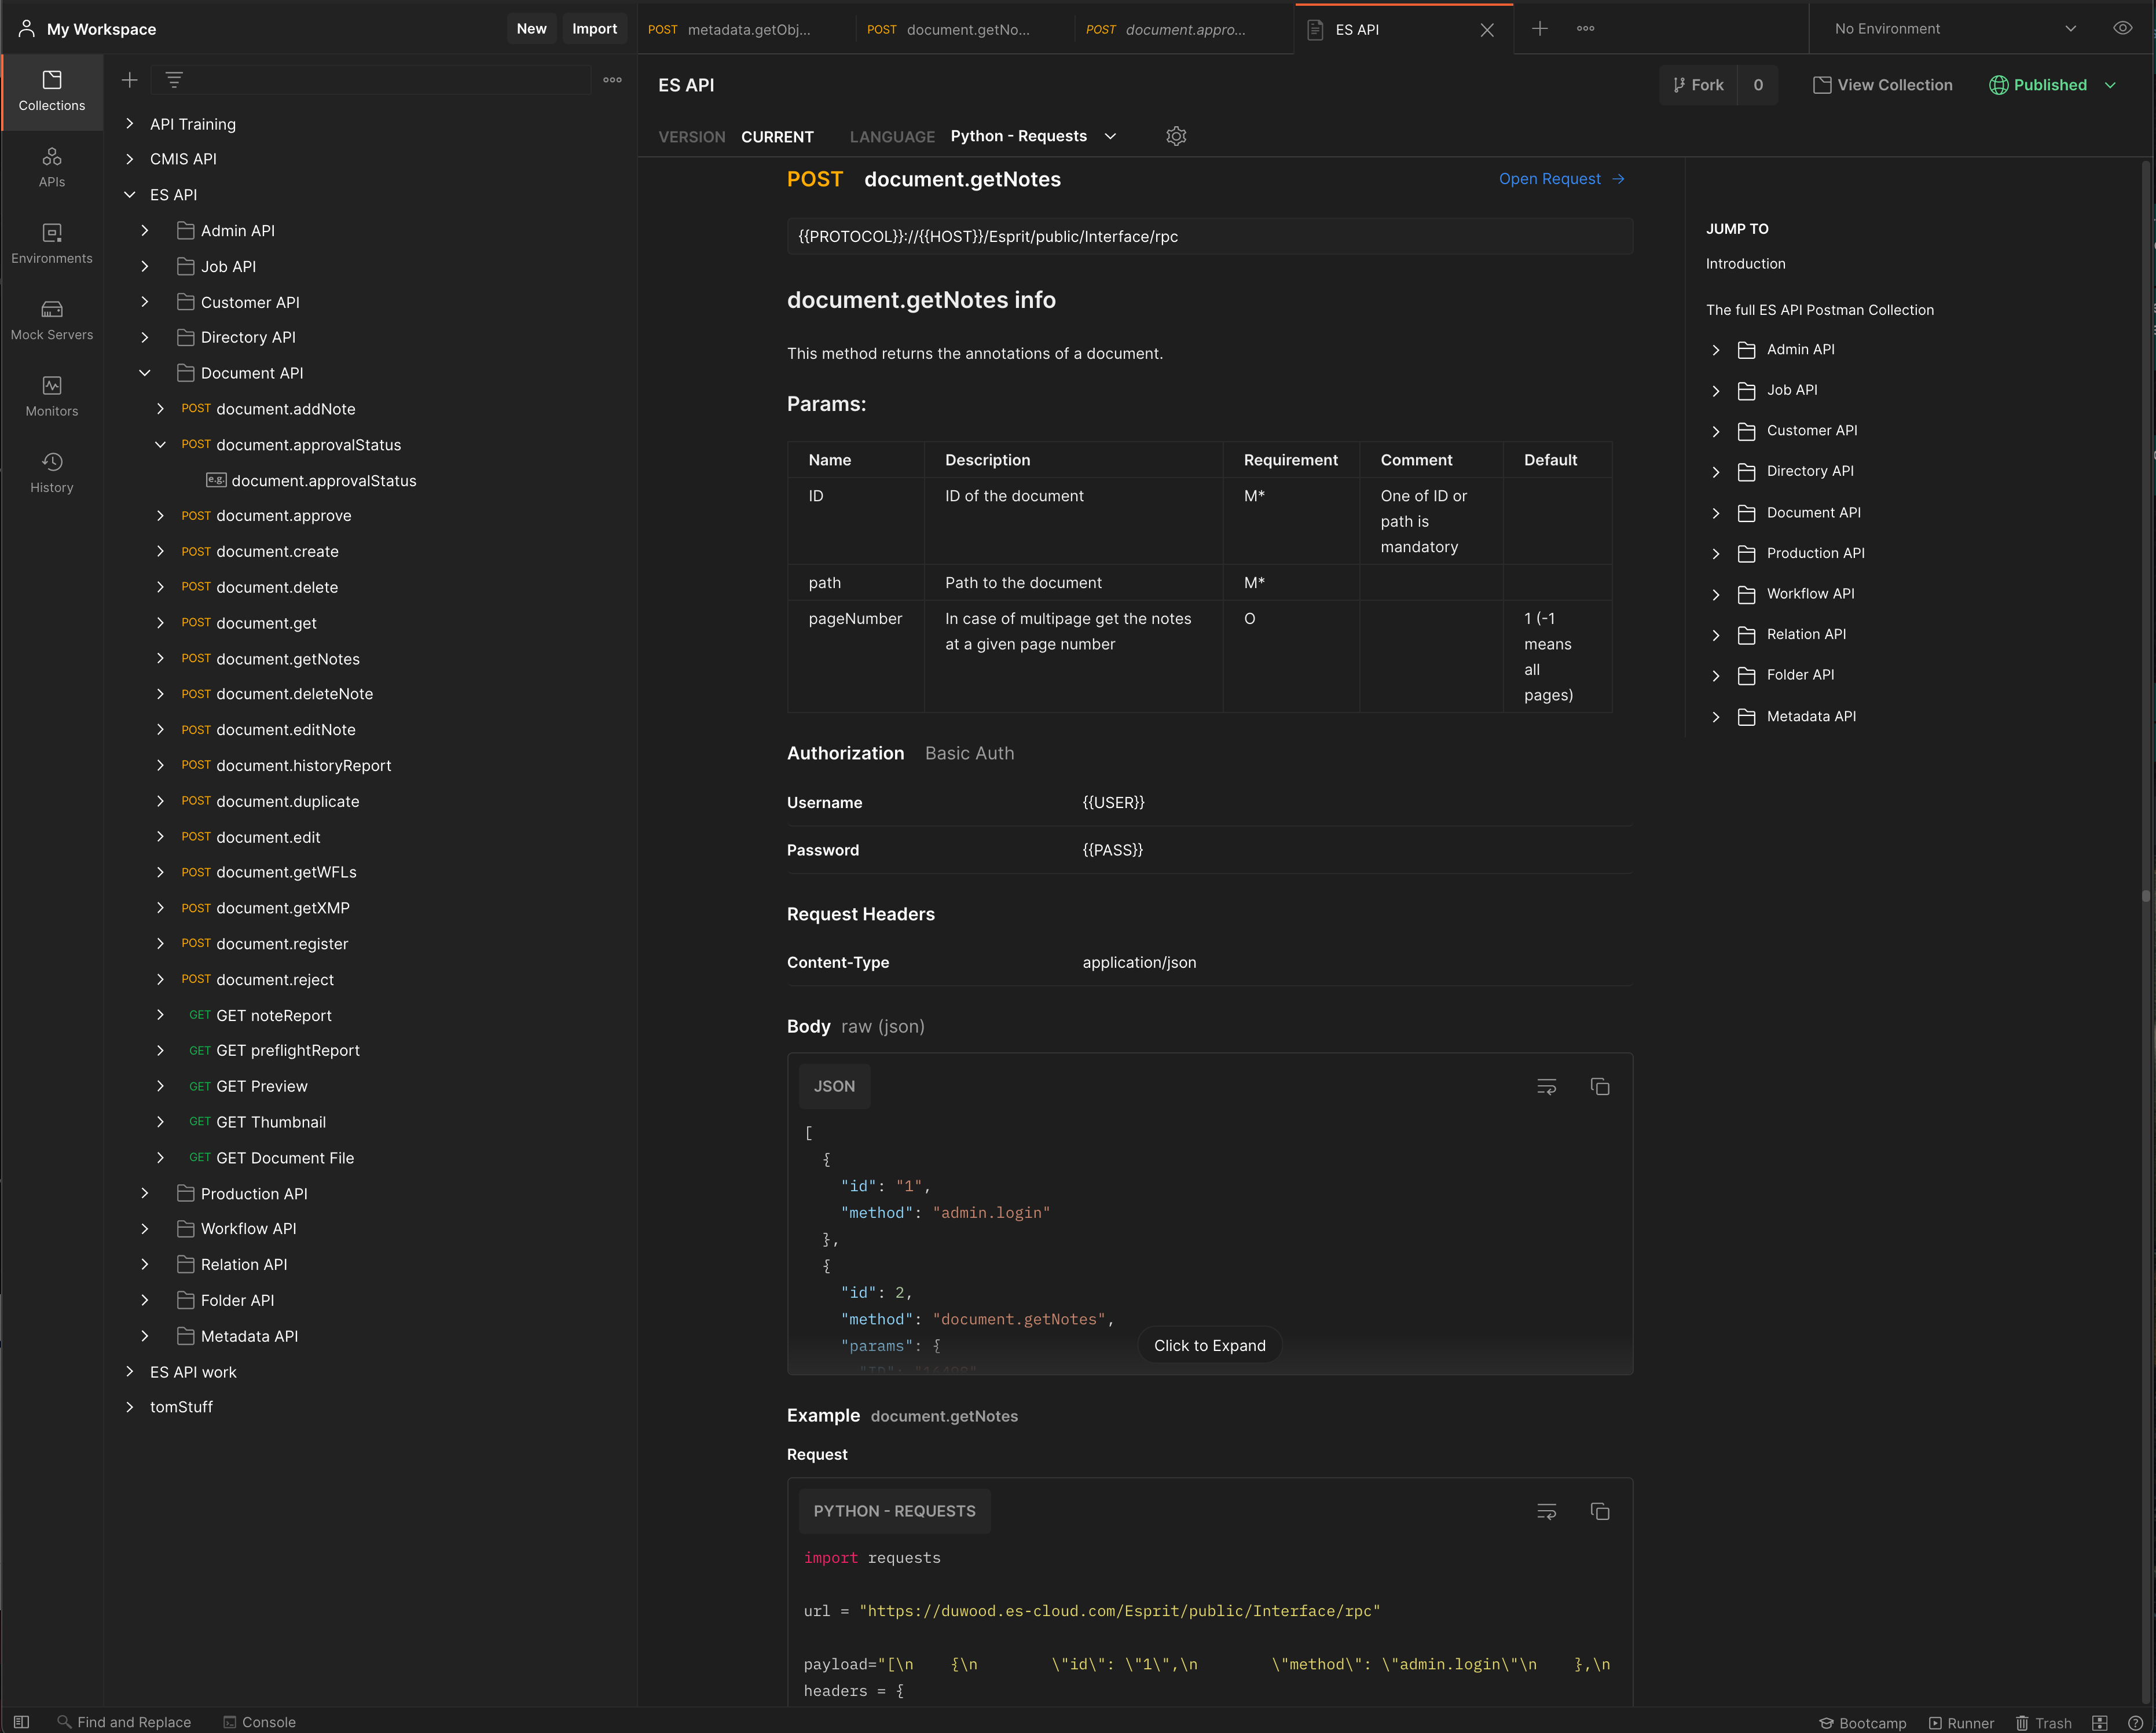Collapse the ES API collection

[129, 195]
